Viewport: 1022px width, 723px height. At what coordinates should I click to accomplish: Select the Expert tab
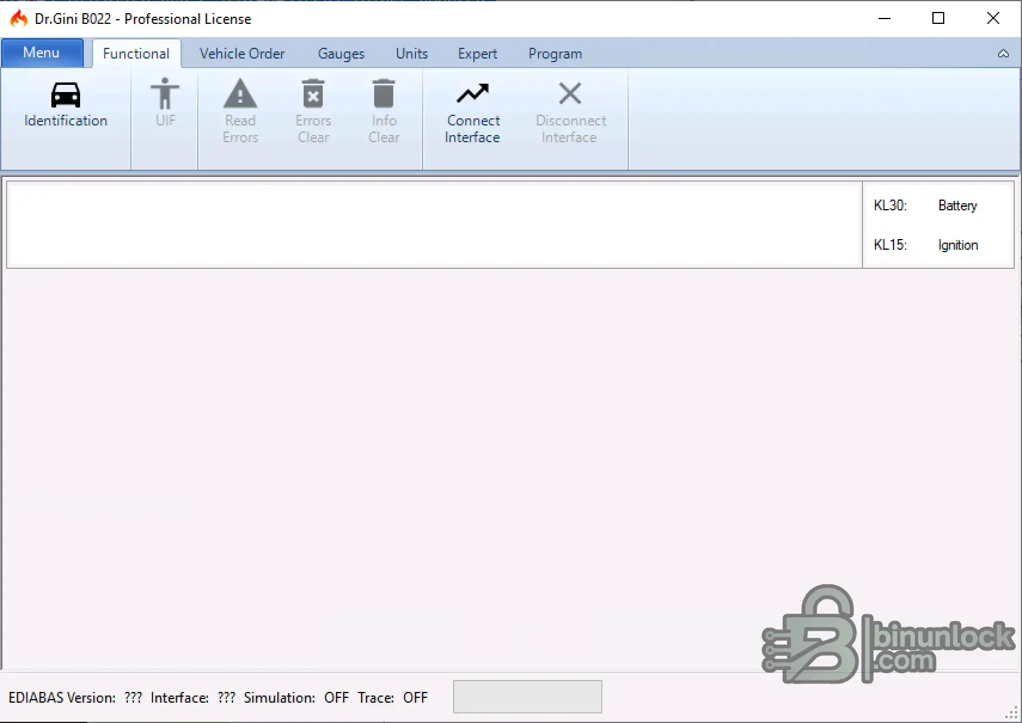click(478, 54)
